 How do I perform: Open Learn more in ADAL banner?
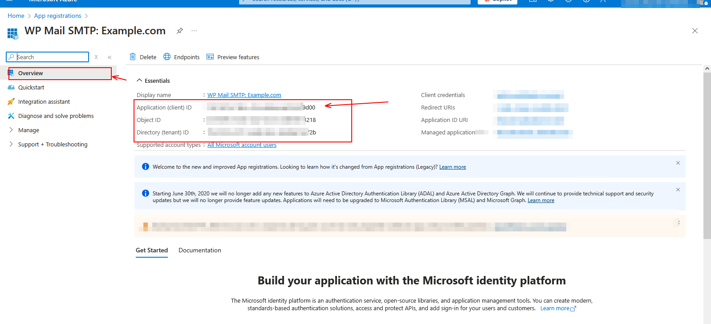point(541,200)
